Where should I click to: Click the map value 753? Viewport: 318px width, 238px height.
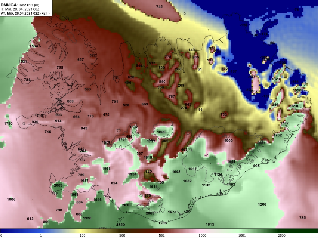(x=224, y=115)
